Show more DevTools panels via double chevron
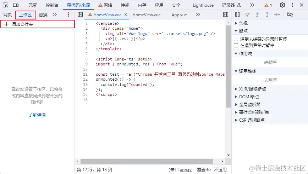The width and height of the screenshot is (308, 174). point(252,5)
